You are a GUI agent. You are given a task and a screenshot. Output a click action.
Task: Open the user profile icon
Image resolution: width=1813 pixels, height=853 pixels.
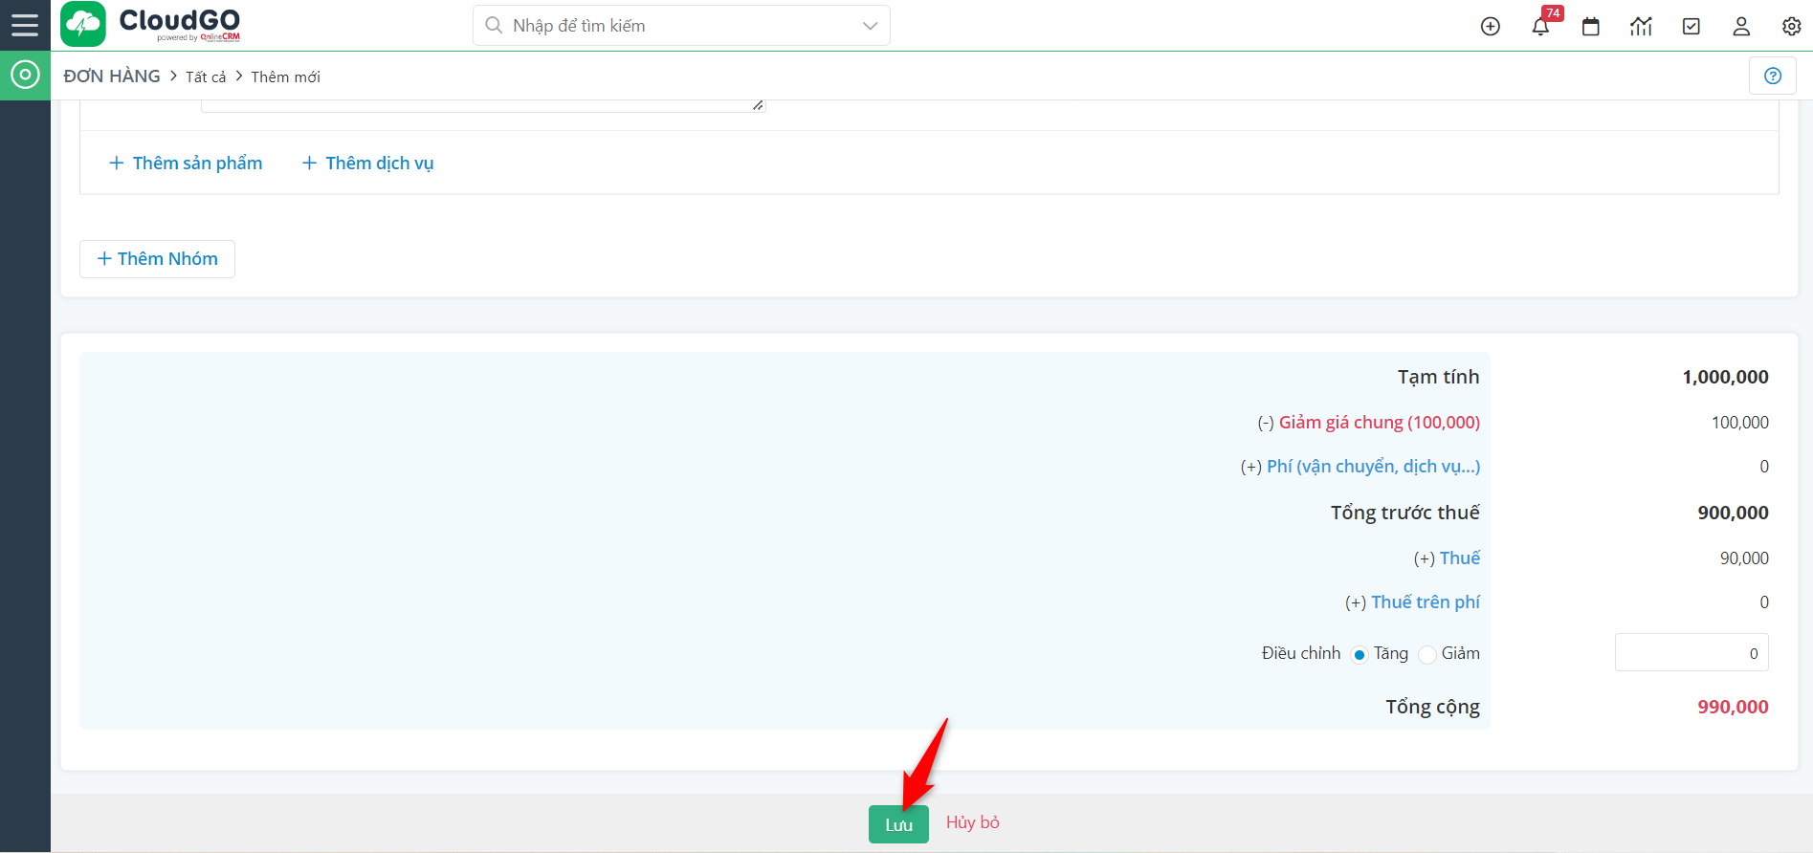click(1741, 27)
